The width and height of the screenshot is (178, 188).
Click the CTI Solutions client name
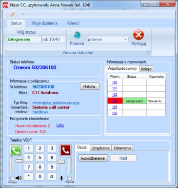pyautogui.click(x=45, y=93)
